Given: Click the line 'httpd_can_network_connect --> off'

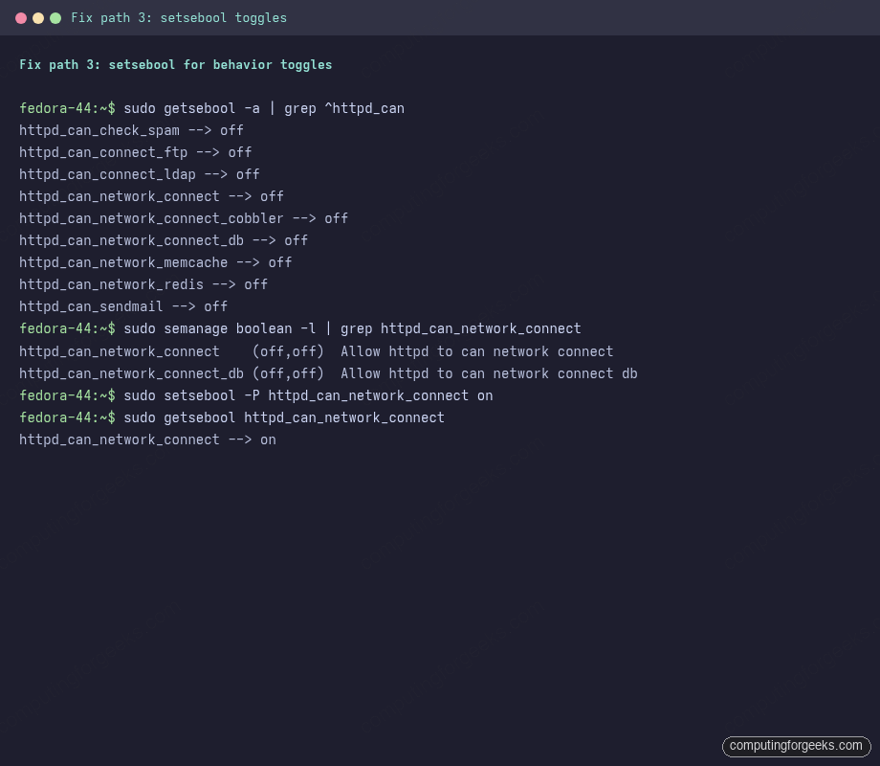Looking at the screenshot, I should [151, 196].
